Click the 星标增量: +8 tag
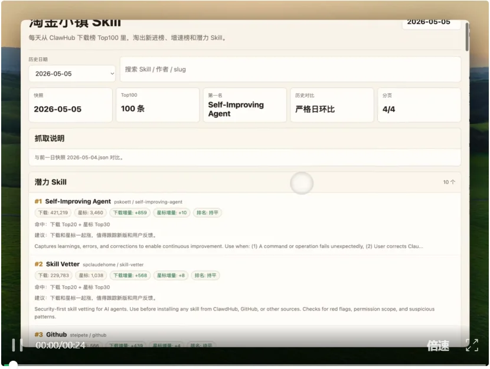The width and height of the screenshot is (490, 369). pyautogui.click(x=171, y=276)
